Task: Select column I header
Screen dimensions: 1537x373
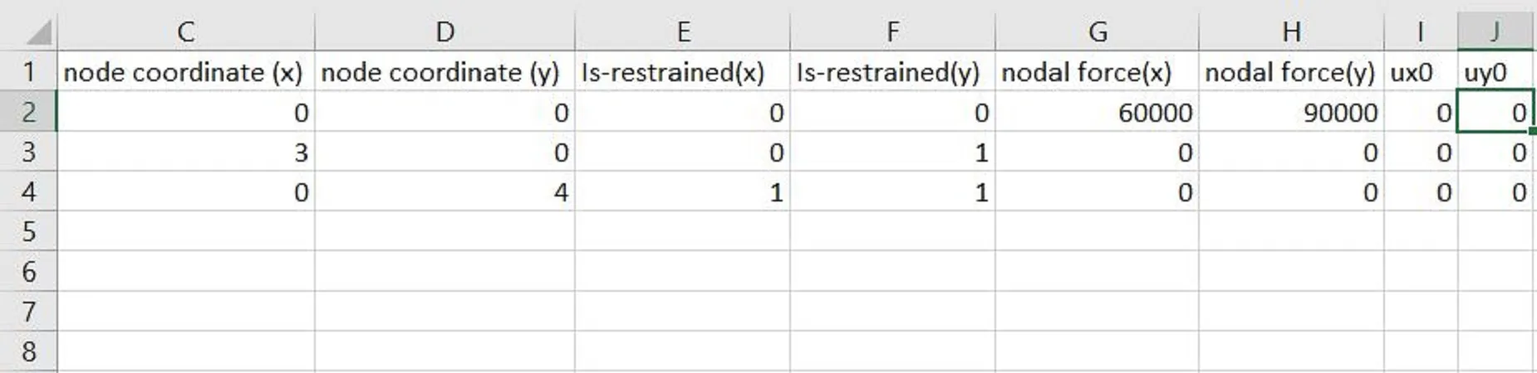Action: [x=1421, y=32]
